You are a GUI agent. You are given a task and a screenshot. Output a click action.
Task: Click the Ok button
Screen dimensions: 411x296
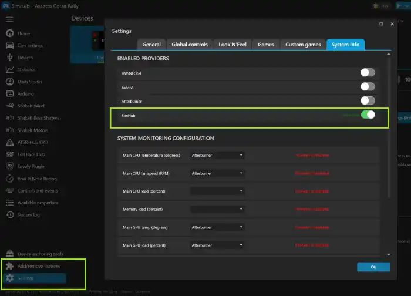[373, 267]
